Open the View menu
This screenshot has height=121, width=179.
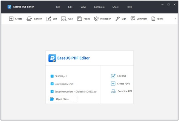tap(83, 7)
